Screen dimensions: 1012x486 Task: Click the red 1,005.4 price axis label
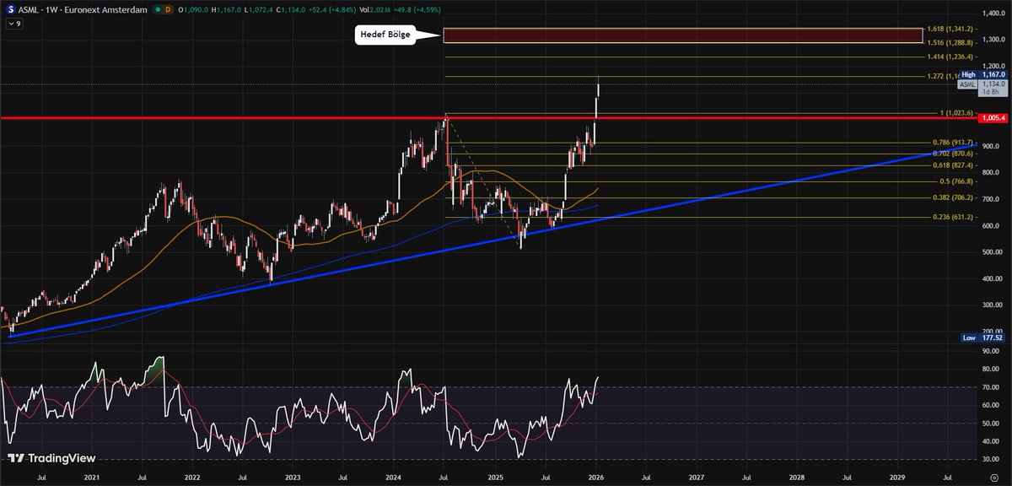coord(994,118)
